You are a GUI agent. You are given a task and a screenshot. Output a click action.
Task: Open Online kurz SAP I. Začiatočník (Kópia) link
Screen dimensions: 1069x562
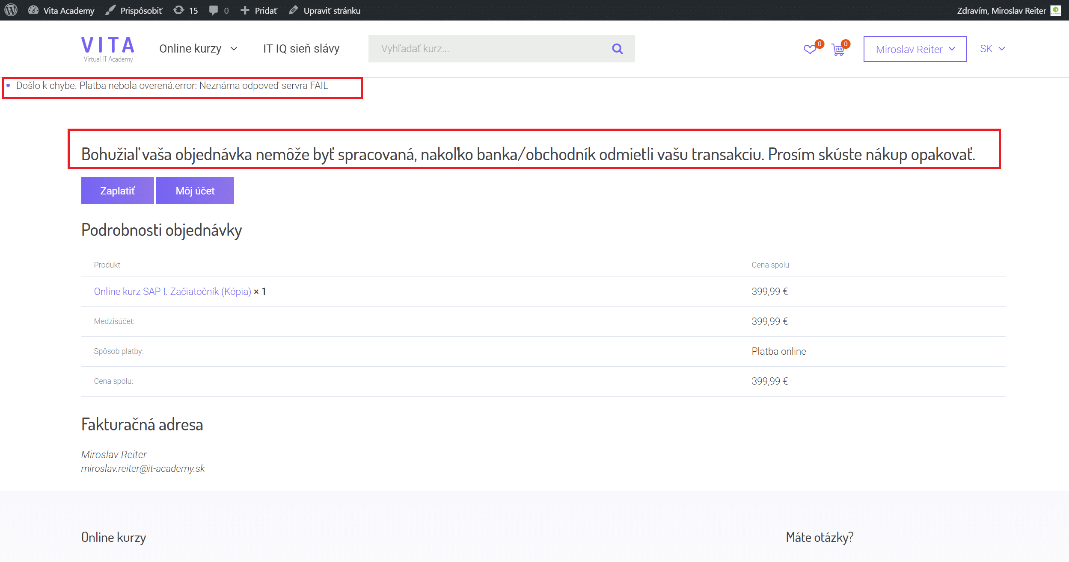click(172, 291)
